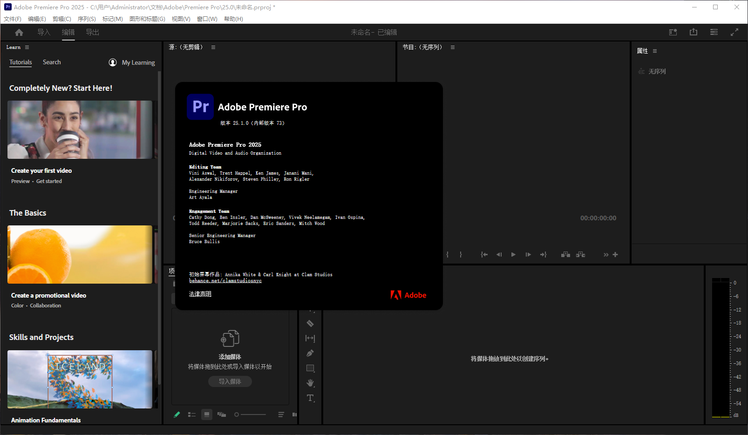Screen dimensions: 748x435
Task: Open the 图形和标题(G) menu
Action: point(147,19)
